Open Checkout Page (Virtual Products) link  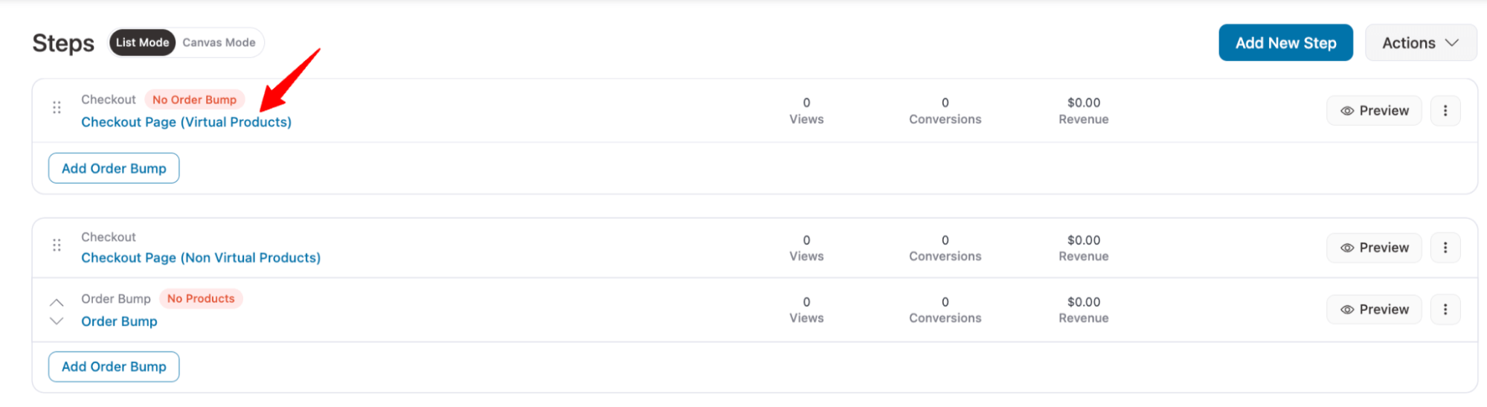coord(186,122)
